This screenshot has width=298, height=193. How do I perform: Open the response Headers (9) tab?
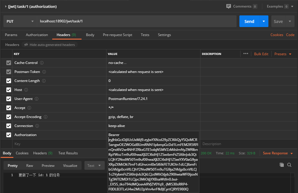(43, 153)
